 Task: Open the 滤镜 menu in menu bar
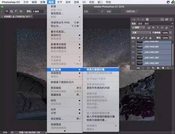(x=76, y=2)
